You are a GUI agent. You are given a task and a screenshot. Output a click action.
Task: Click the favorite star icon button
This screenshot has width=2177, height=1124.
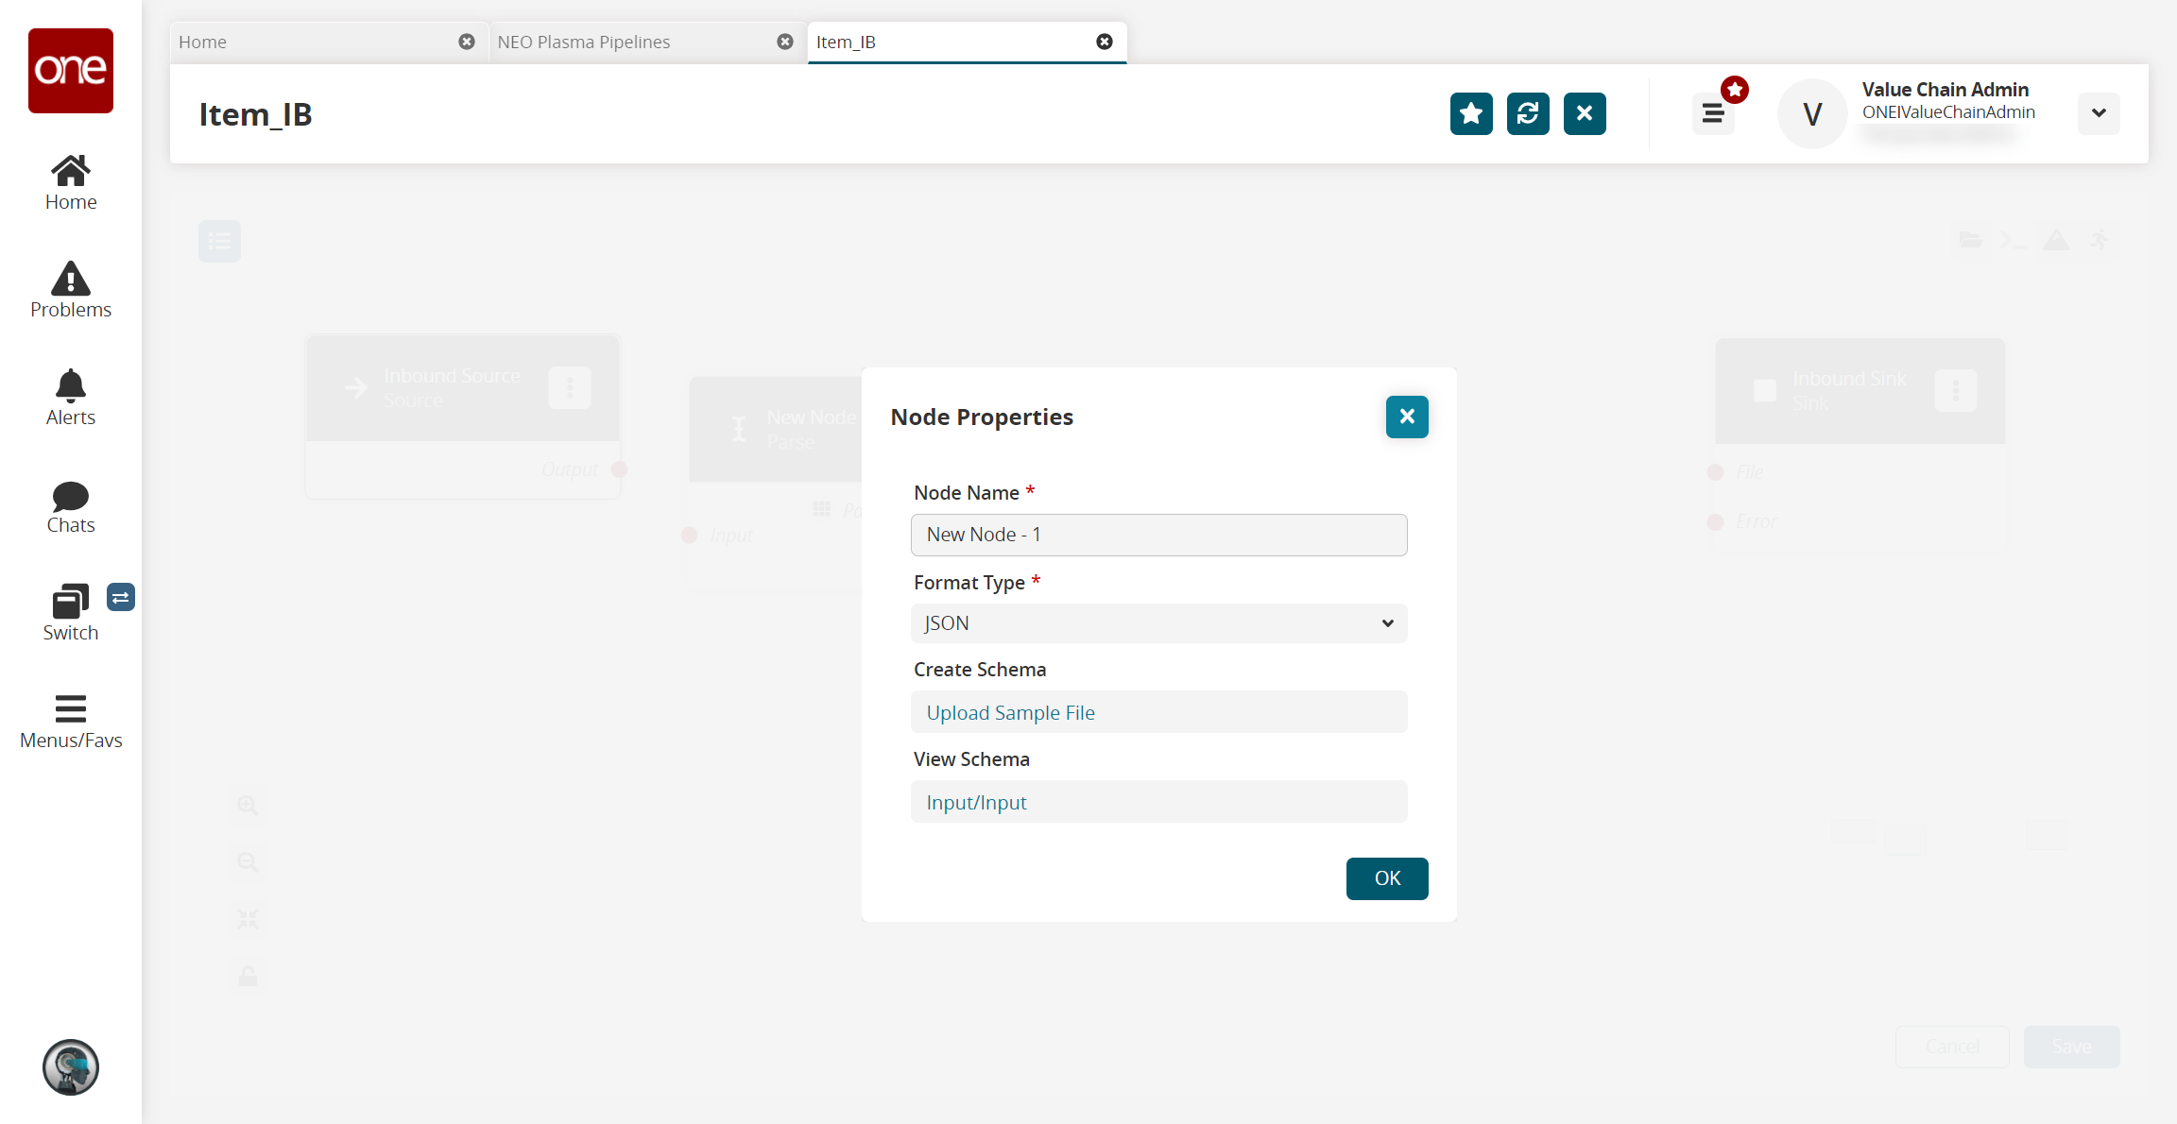(x=1471, y=114)
